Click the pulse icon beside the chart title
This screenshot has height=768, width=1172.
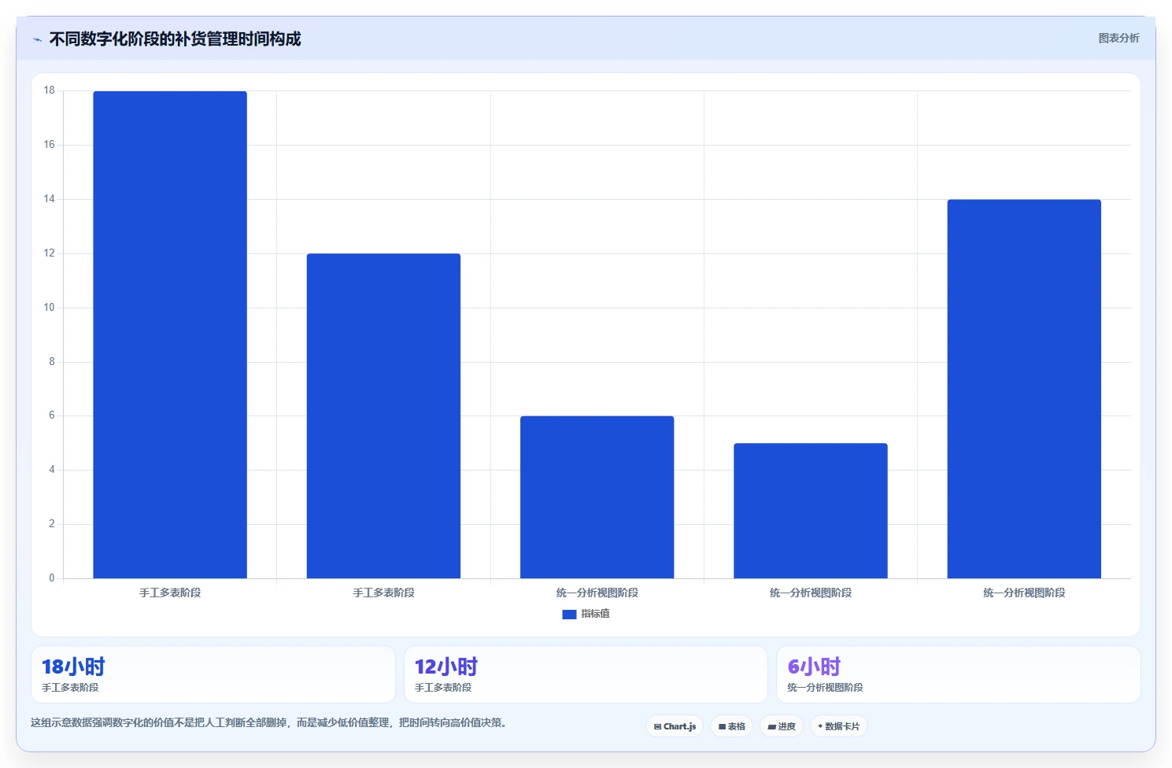(x=37, y=39)
